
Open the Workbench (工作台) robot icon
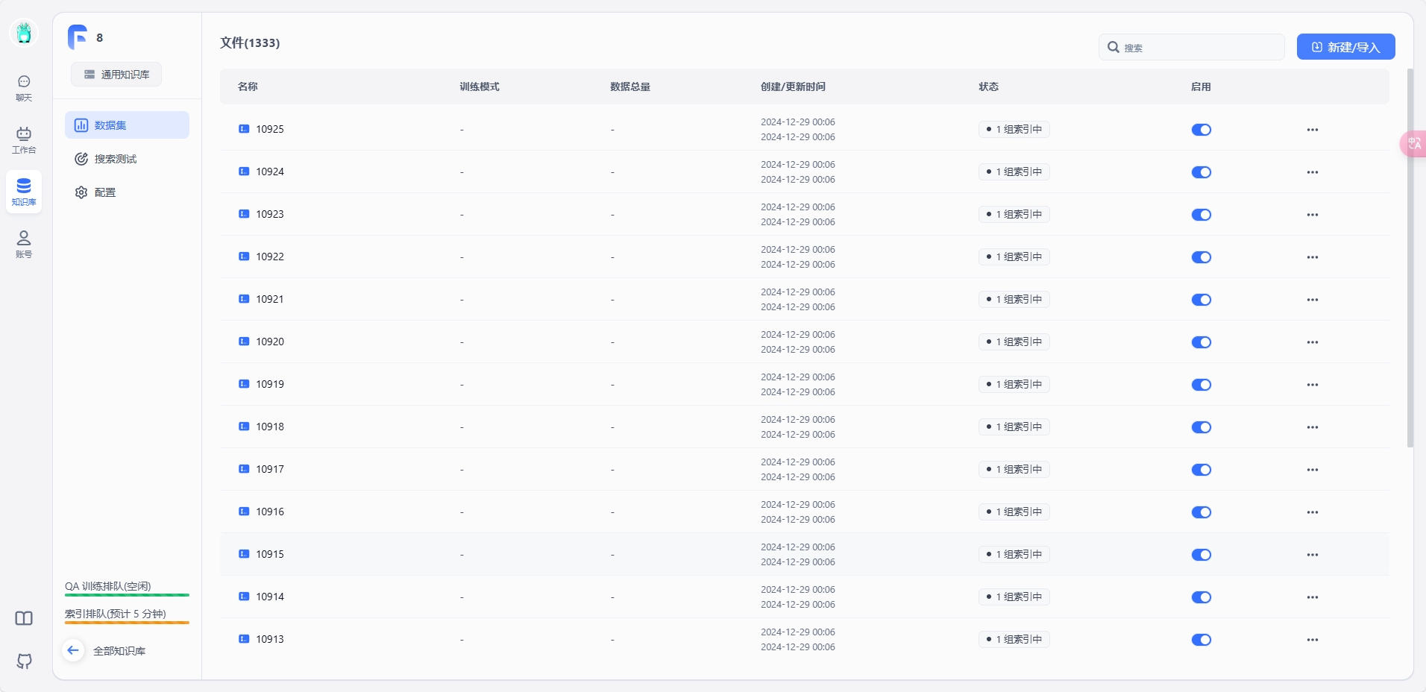click(x=24, y=139)
